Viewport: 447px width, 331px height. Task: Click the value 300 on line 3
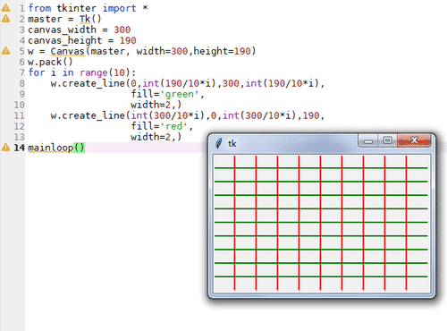click(x=122, y=30)
